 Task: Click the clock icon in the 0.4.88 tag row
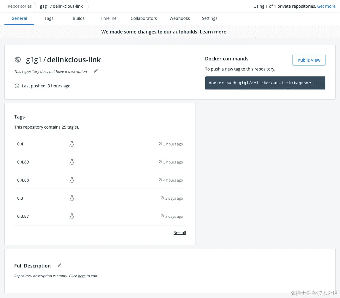[160, 180]
